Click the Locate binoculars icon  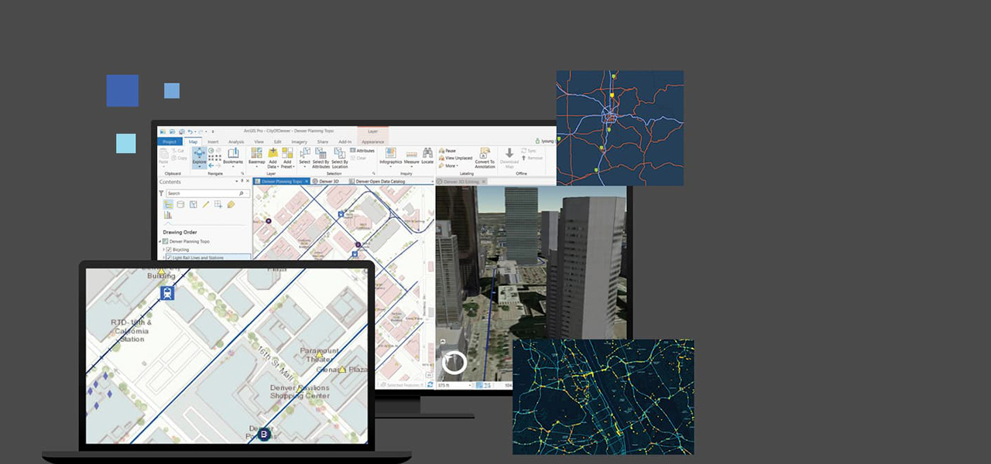(427, 152)
